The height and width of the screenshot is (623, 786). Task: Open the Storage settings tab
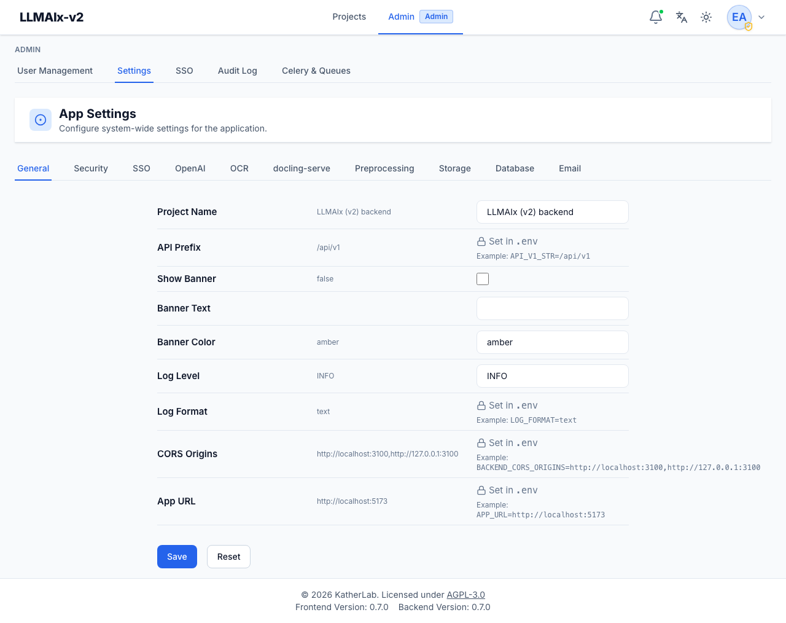click(x=455, y=168)
